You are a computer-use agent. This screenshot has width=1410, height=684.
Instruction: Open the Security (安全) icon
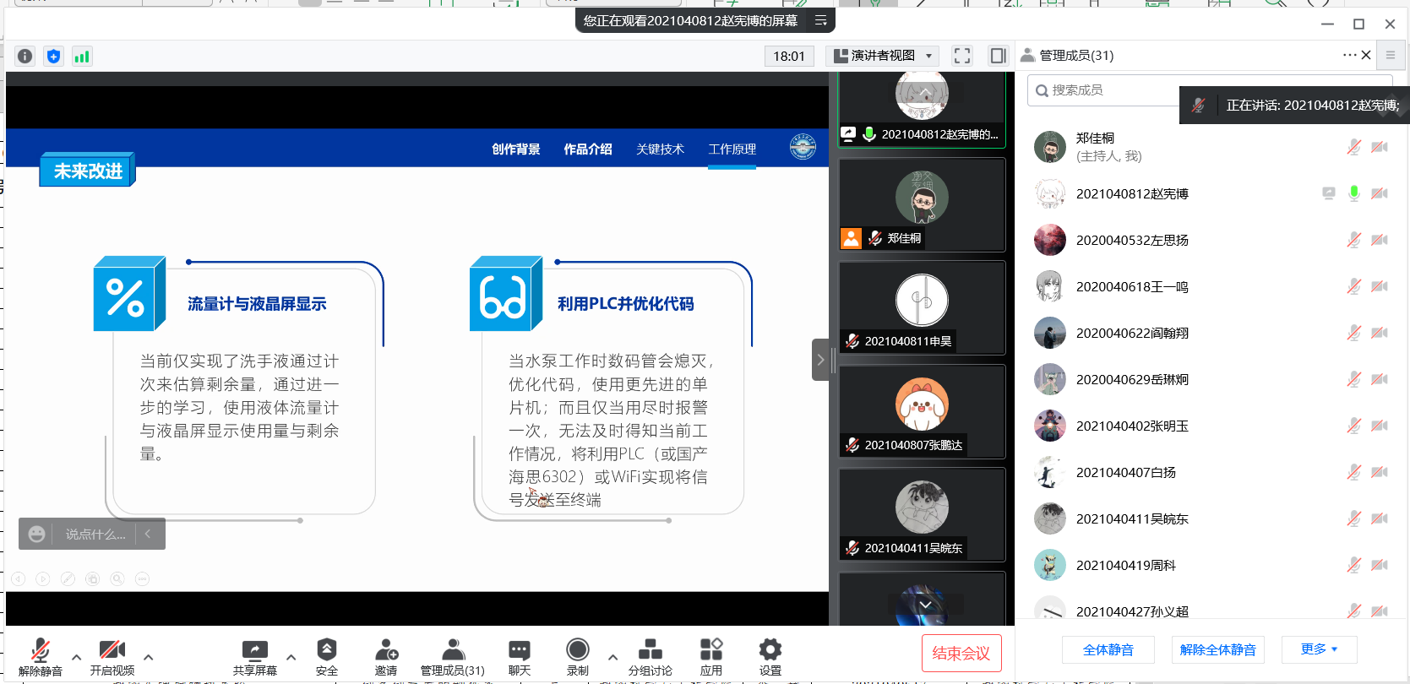coord(327,656)
